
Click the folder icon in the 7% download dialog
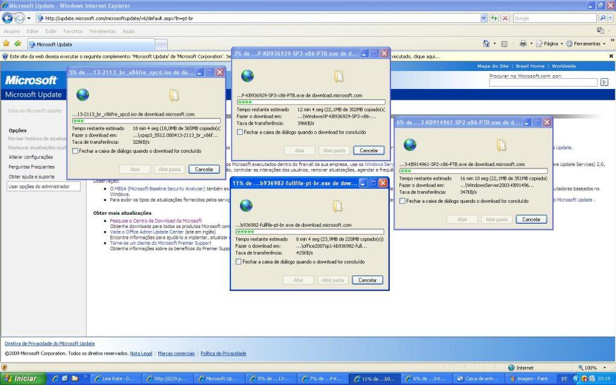tap(339, 76)
